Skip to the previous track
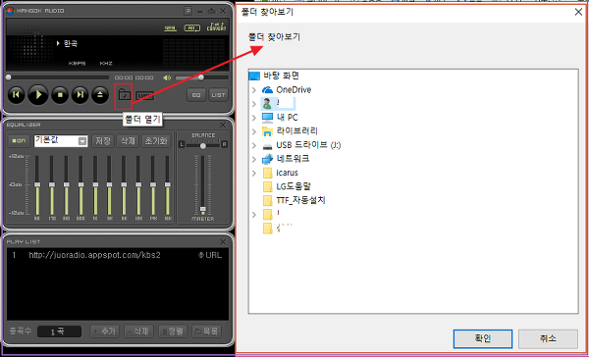 pyautogui.click(x=16, y=95)
